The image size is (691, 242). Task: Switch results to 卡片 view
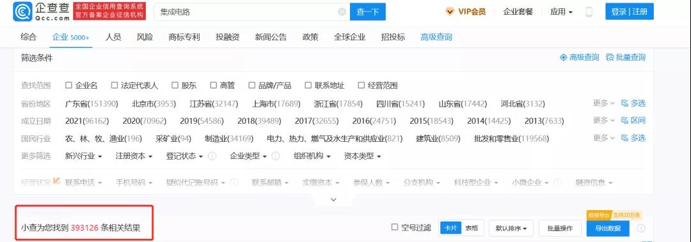(450, 228)
